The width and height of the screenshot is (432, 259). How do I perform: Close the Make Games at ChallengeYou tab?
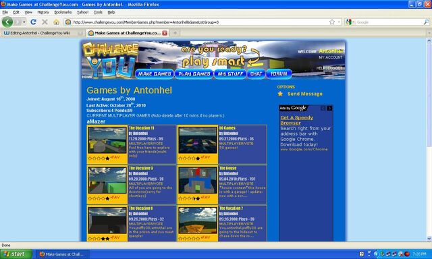point(165,33)
